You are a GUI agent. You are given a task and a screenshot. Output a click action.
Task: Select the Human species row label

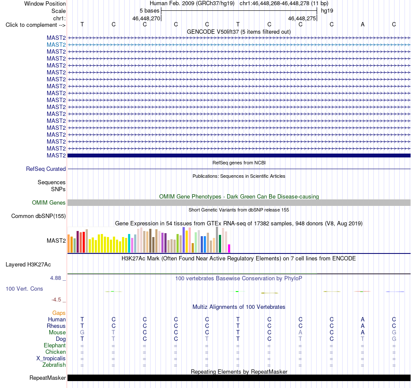(x=57, y=319)
